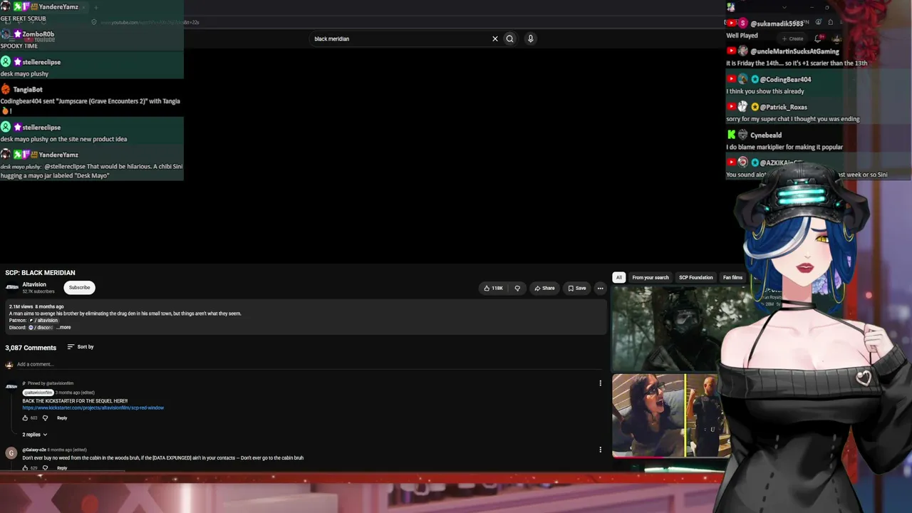Viewport: 912px width, 513px height.
Task: Open options menu for Galaxy-o2e comment
Action: (600, 450)
